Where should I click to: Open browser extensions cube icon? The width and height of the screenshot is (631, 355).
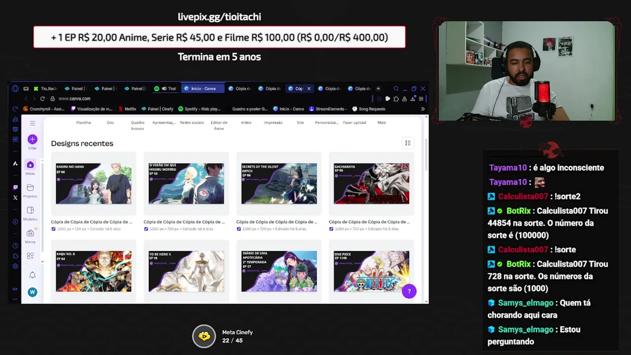coord(396,99)
